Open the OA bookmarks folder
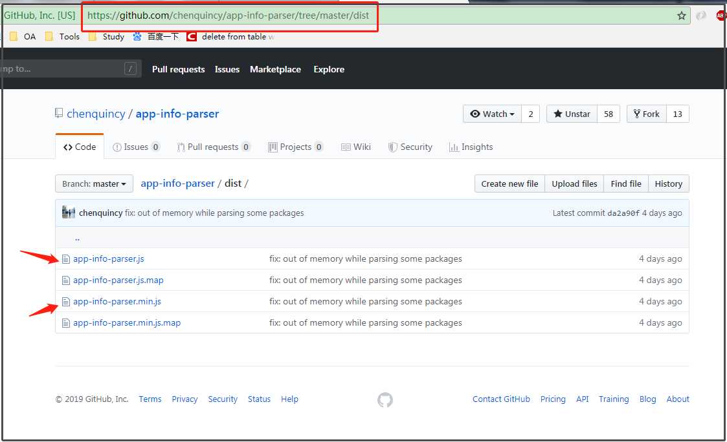This screenshot has height=442, width=727. (x=23, y=37)
